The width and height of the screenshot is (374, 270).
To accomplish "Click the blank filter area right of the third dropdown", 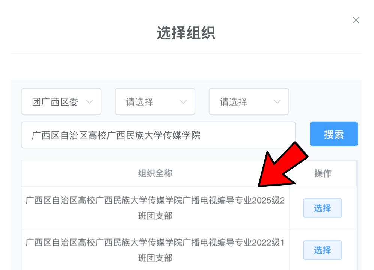I will (x=325, y=102).
